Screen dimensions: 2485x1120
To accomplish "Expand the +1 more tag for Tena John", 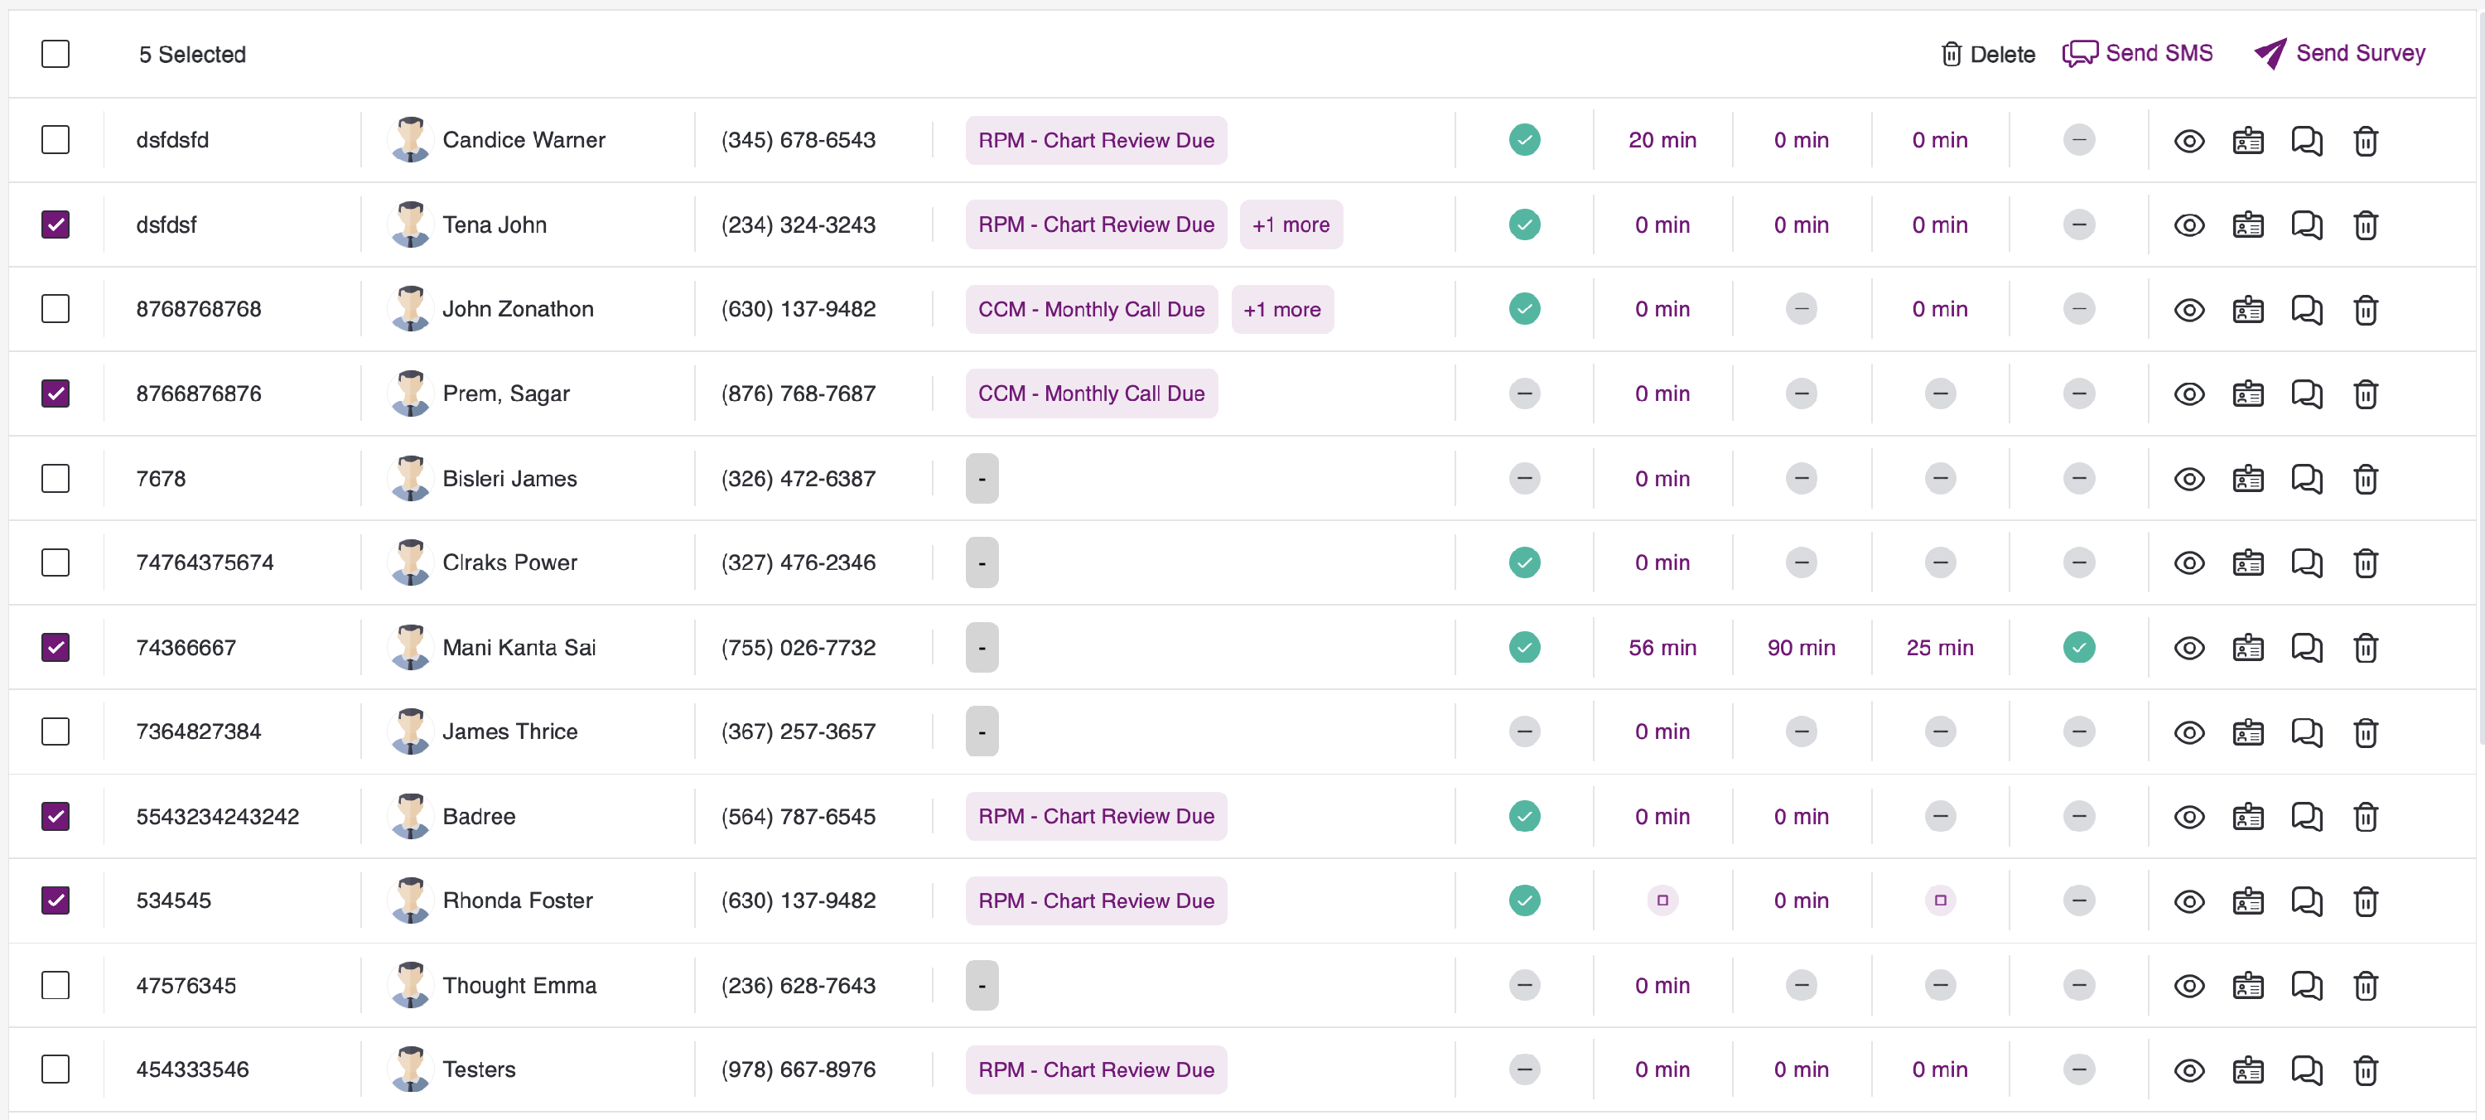I will pos(1290,224).
